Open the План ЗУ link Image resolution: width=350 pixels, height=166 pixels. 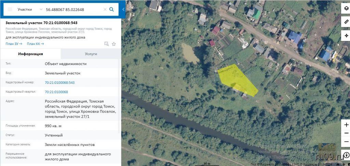click(x=14, y=44)
